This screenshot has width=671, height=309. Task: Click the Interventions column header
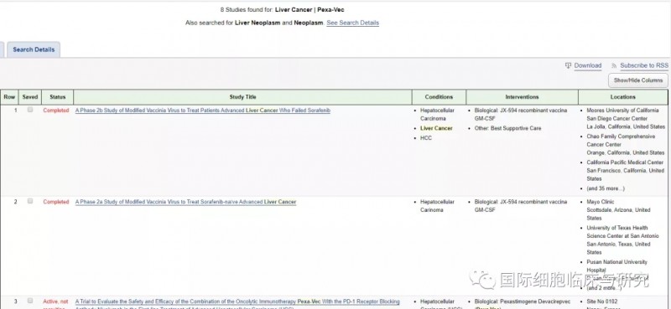[522, 97]
